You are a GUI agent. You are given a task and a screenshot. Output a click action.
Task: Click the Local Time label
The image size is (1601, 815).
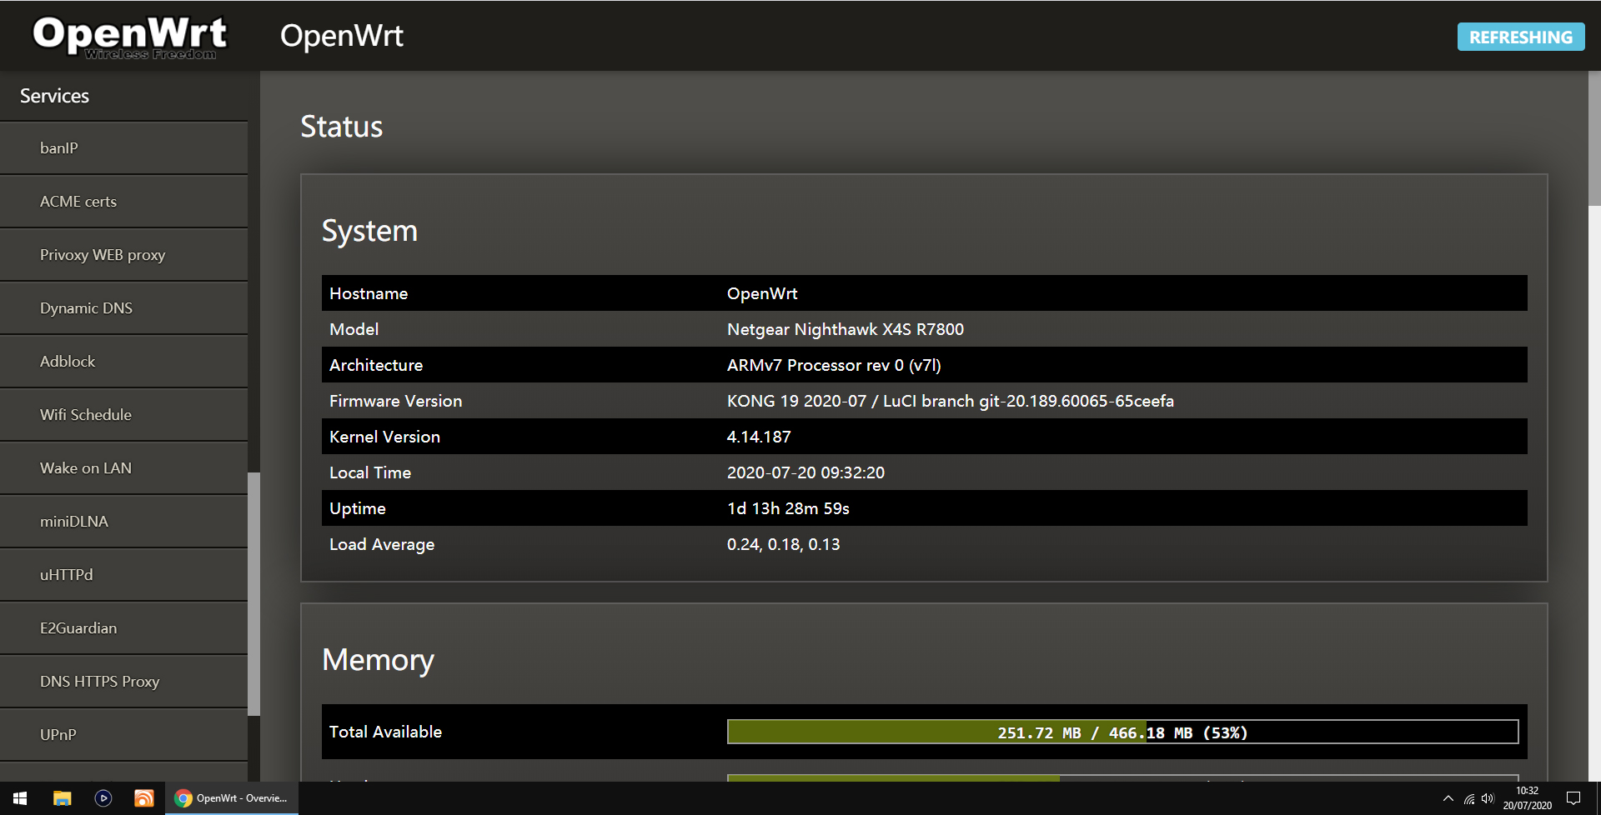[370, 472]
